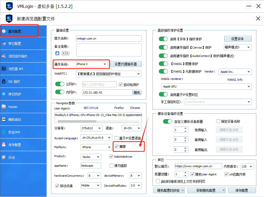264x197 pixels.
Task: Open the Platform dropdown showing iPhone
Action: [96, 147]
